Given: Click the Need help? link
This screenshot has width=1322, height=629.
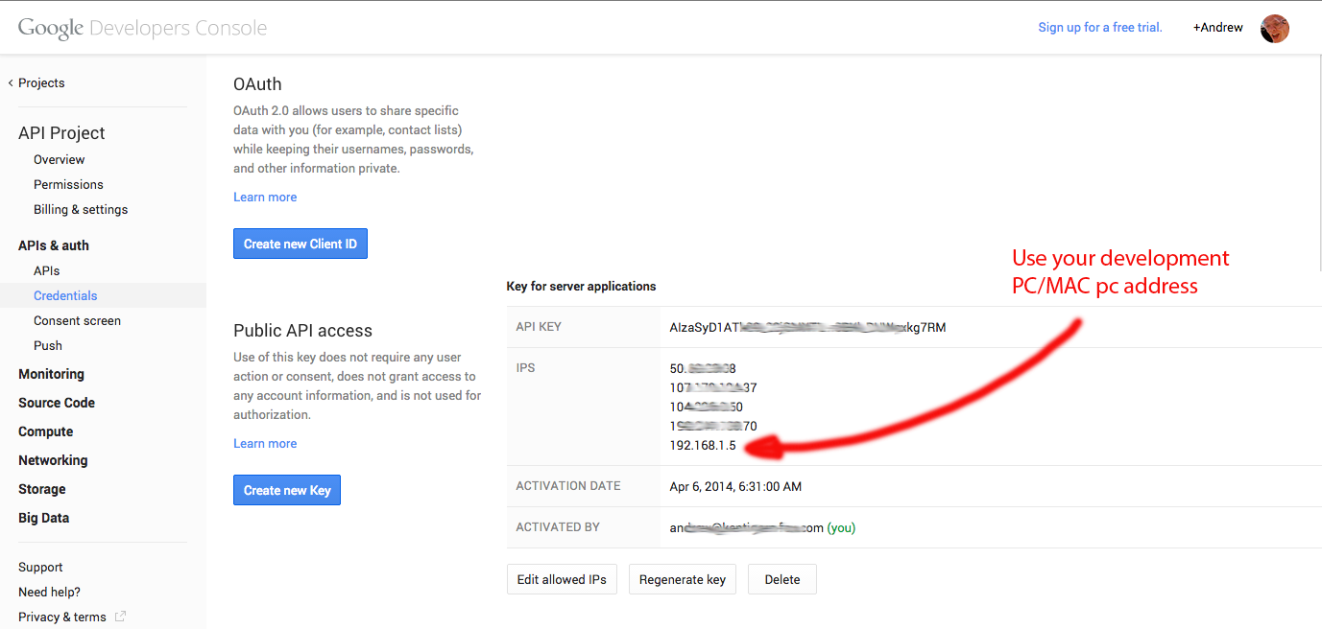Looking at the screenshot, I should pos(50,592).
